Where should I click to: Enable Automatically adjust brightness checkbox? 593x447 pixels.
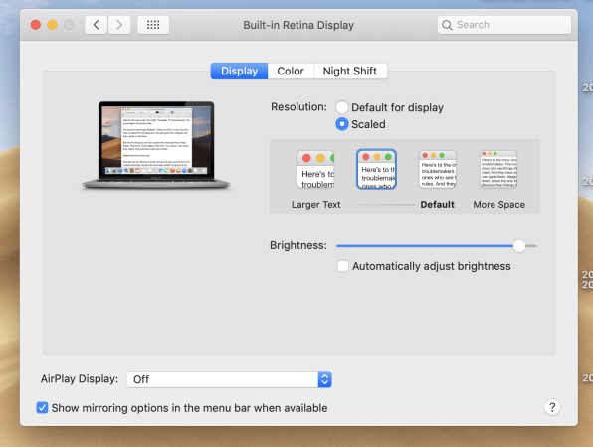(x=343, y=266)
